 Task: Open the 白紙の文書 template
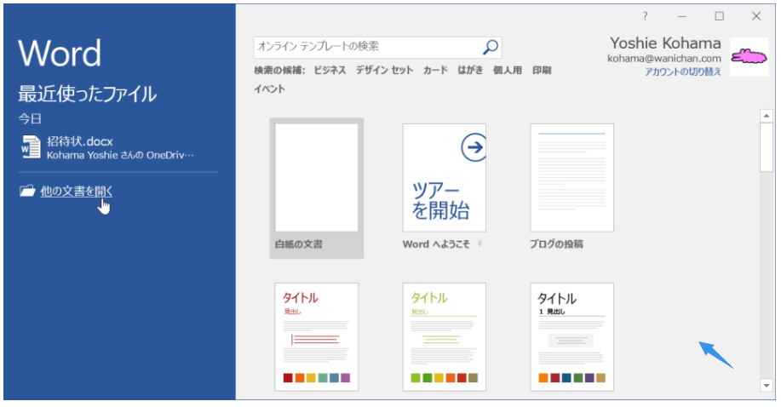[x=317, y=188]
